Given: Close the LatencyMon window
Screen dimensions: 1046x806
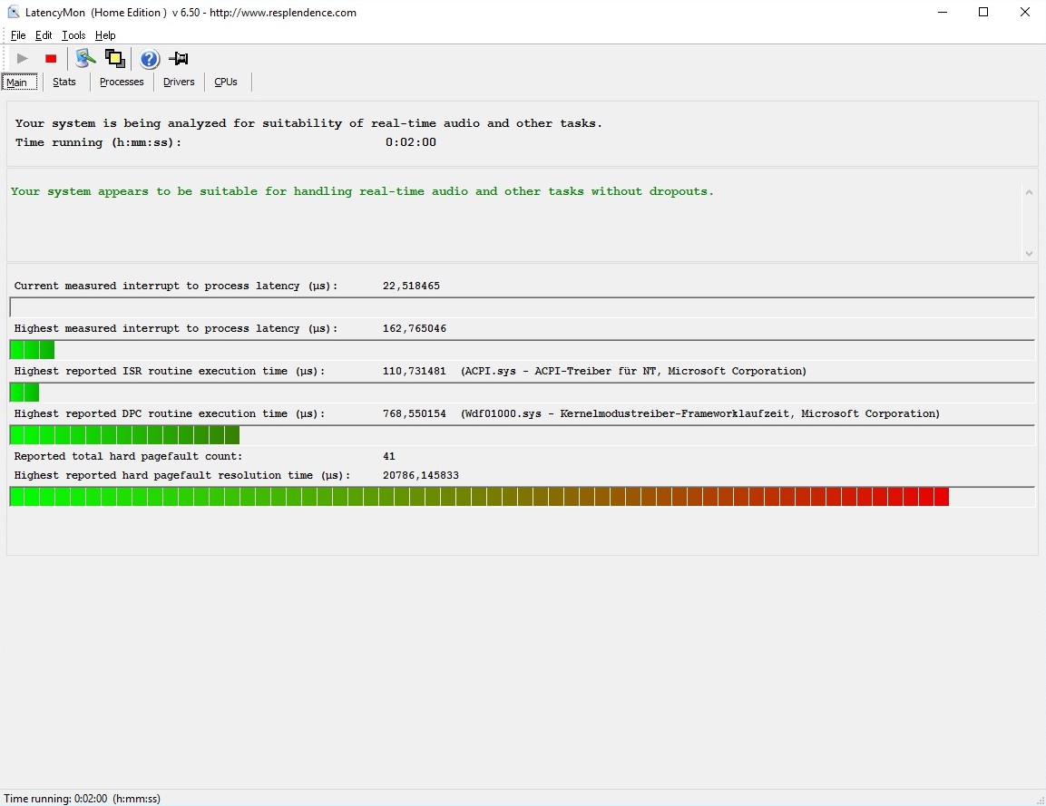Looking at the screenshot, I should (1024, 12).
